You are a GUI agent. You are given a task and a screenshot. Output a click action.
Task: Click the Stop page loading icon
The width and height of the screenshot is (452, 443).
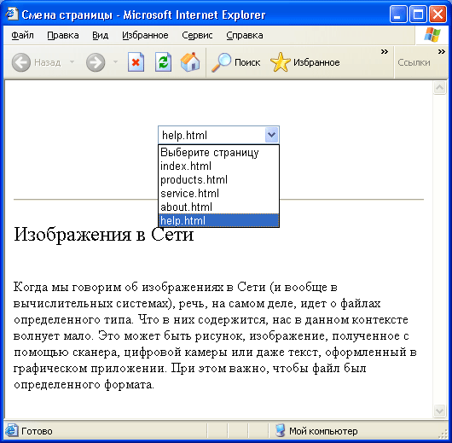tap(136, 61)
